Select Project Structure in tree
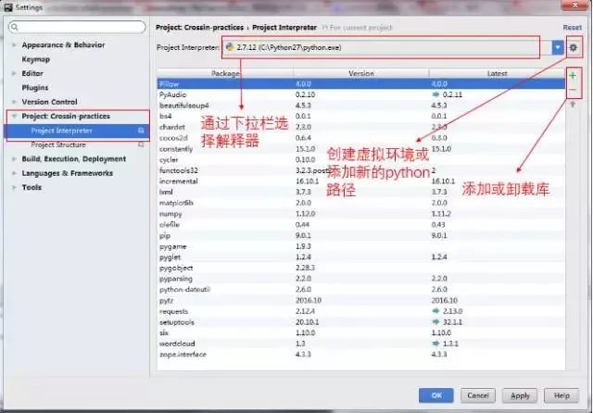The image size is (593, 413). [58, 144]
